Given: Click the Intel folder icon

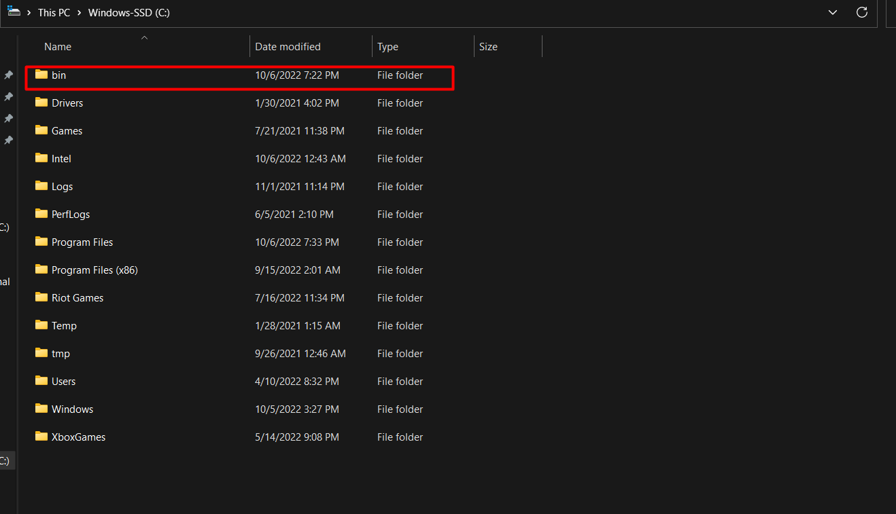Looking at the screenshot, I should pyautogui.click(x=41, y=158).
